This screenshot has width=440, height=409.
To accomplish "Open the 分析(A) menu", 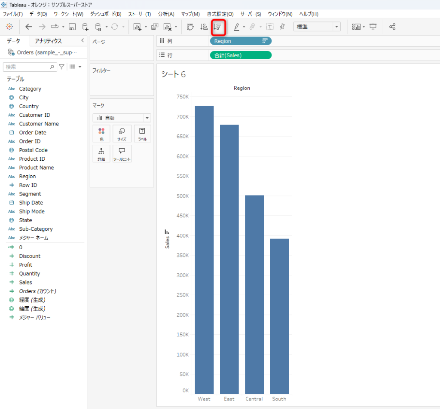I will pos(166,14).
